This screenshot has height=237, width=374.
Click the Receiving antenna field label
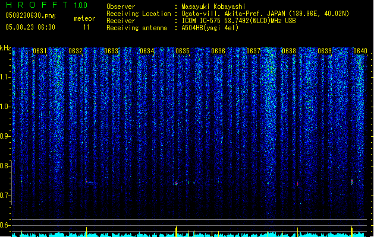click(137, 28)
